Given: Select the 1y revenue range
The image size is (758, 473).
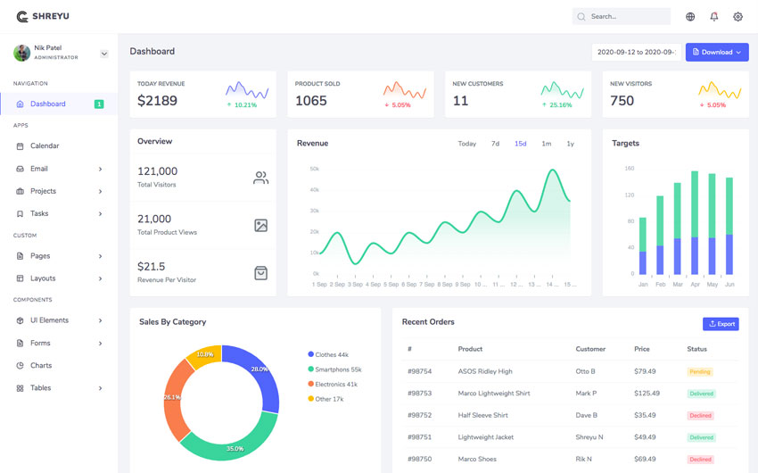Looking at the screenshot, I should [x=571, y=144].
